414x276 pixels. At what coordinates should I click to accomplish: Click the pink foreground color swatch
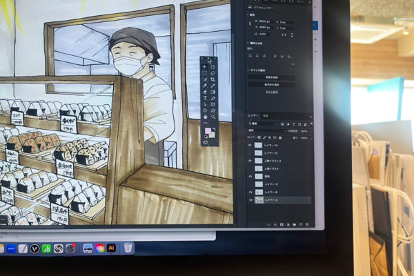(x=206, y=130)
